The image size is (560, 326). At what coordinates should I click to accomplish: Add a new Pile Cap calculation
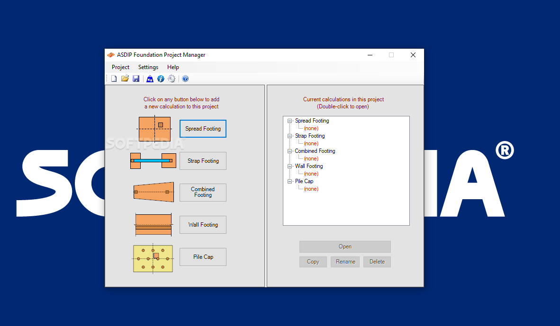pyautogui.click(x=203, y=257)
